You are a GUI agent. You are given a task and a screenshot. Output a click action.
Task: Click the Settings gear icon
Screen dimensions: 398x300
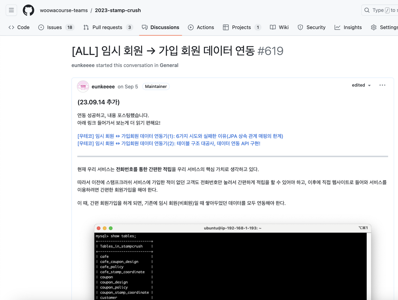pos(374,27)
